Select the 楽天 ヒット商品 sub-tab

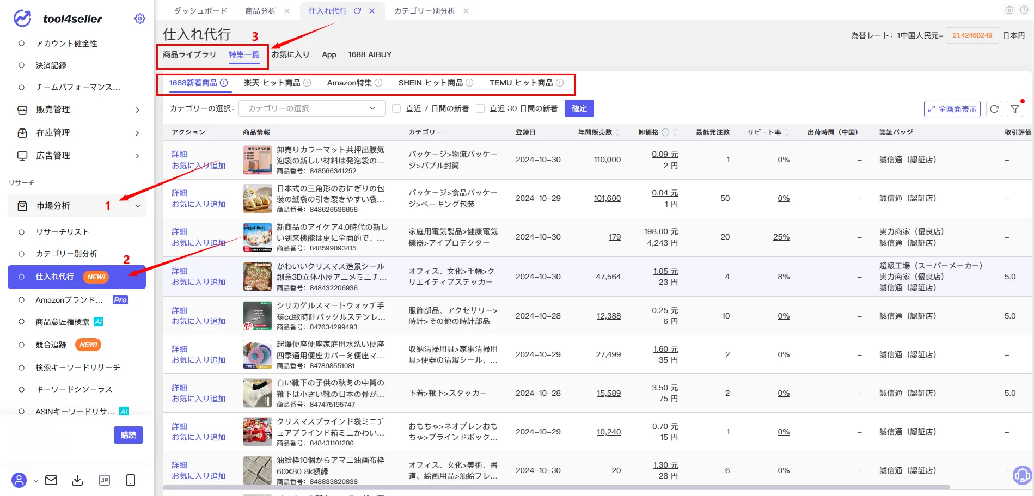click(272, 83)
